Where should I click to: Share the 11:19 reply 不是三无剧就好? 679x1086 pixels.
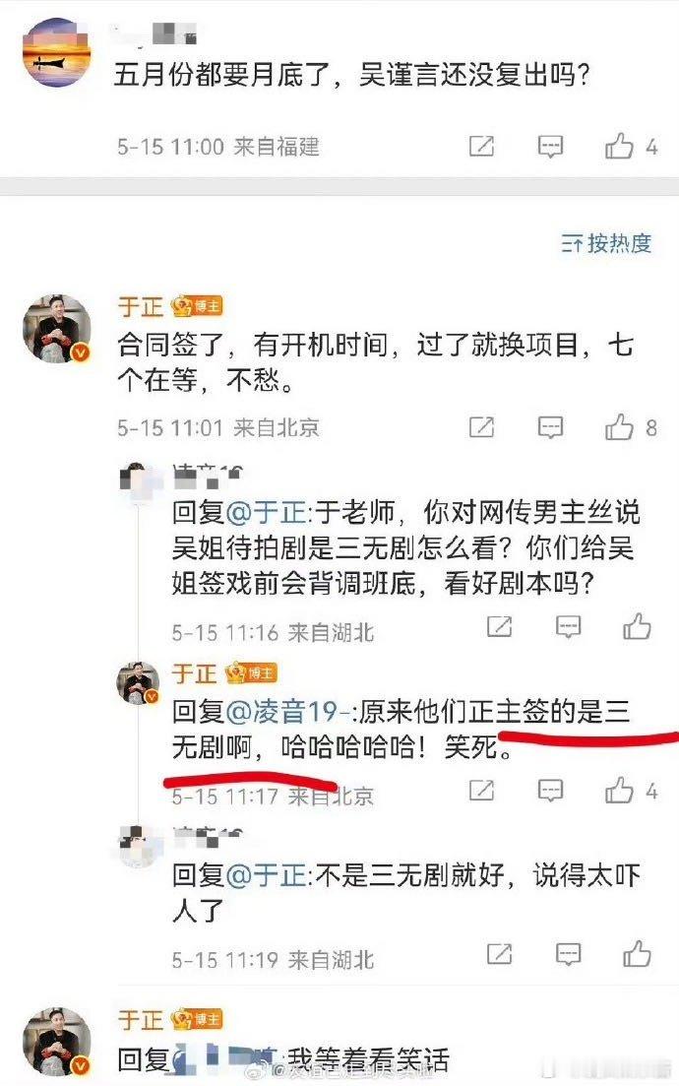pos(499,954)
